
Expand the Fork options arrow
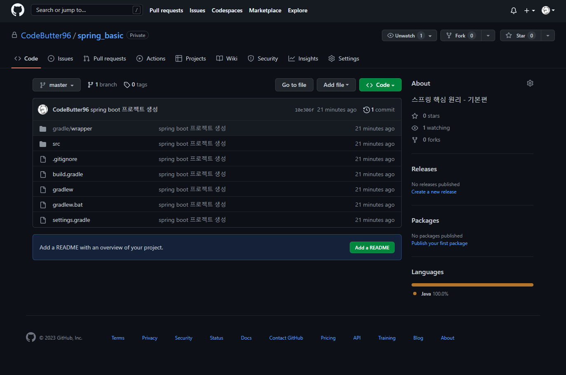point(488,35)
